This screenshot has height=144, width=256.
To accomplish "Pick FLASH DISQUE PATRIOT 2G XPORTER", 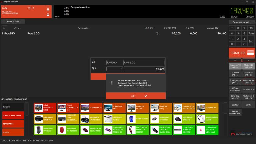I will click(138, 130).
